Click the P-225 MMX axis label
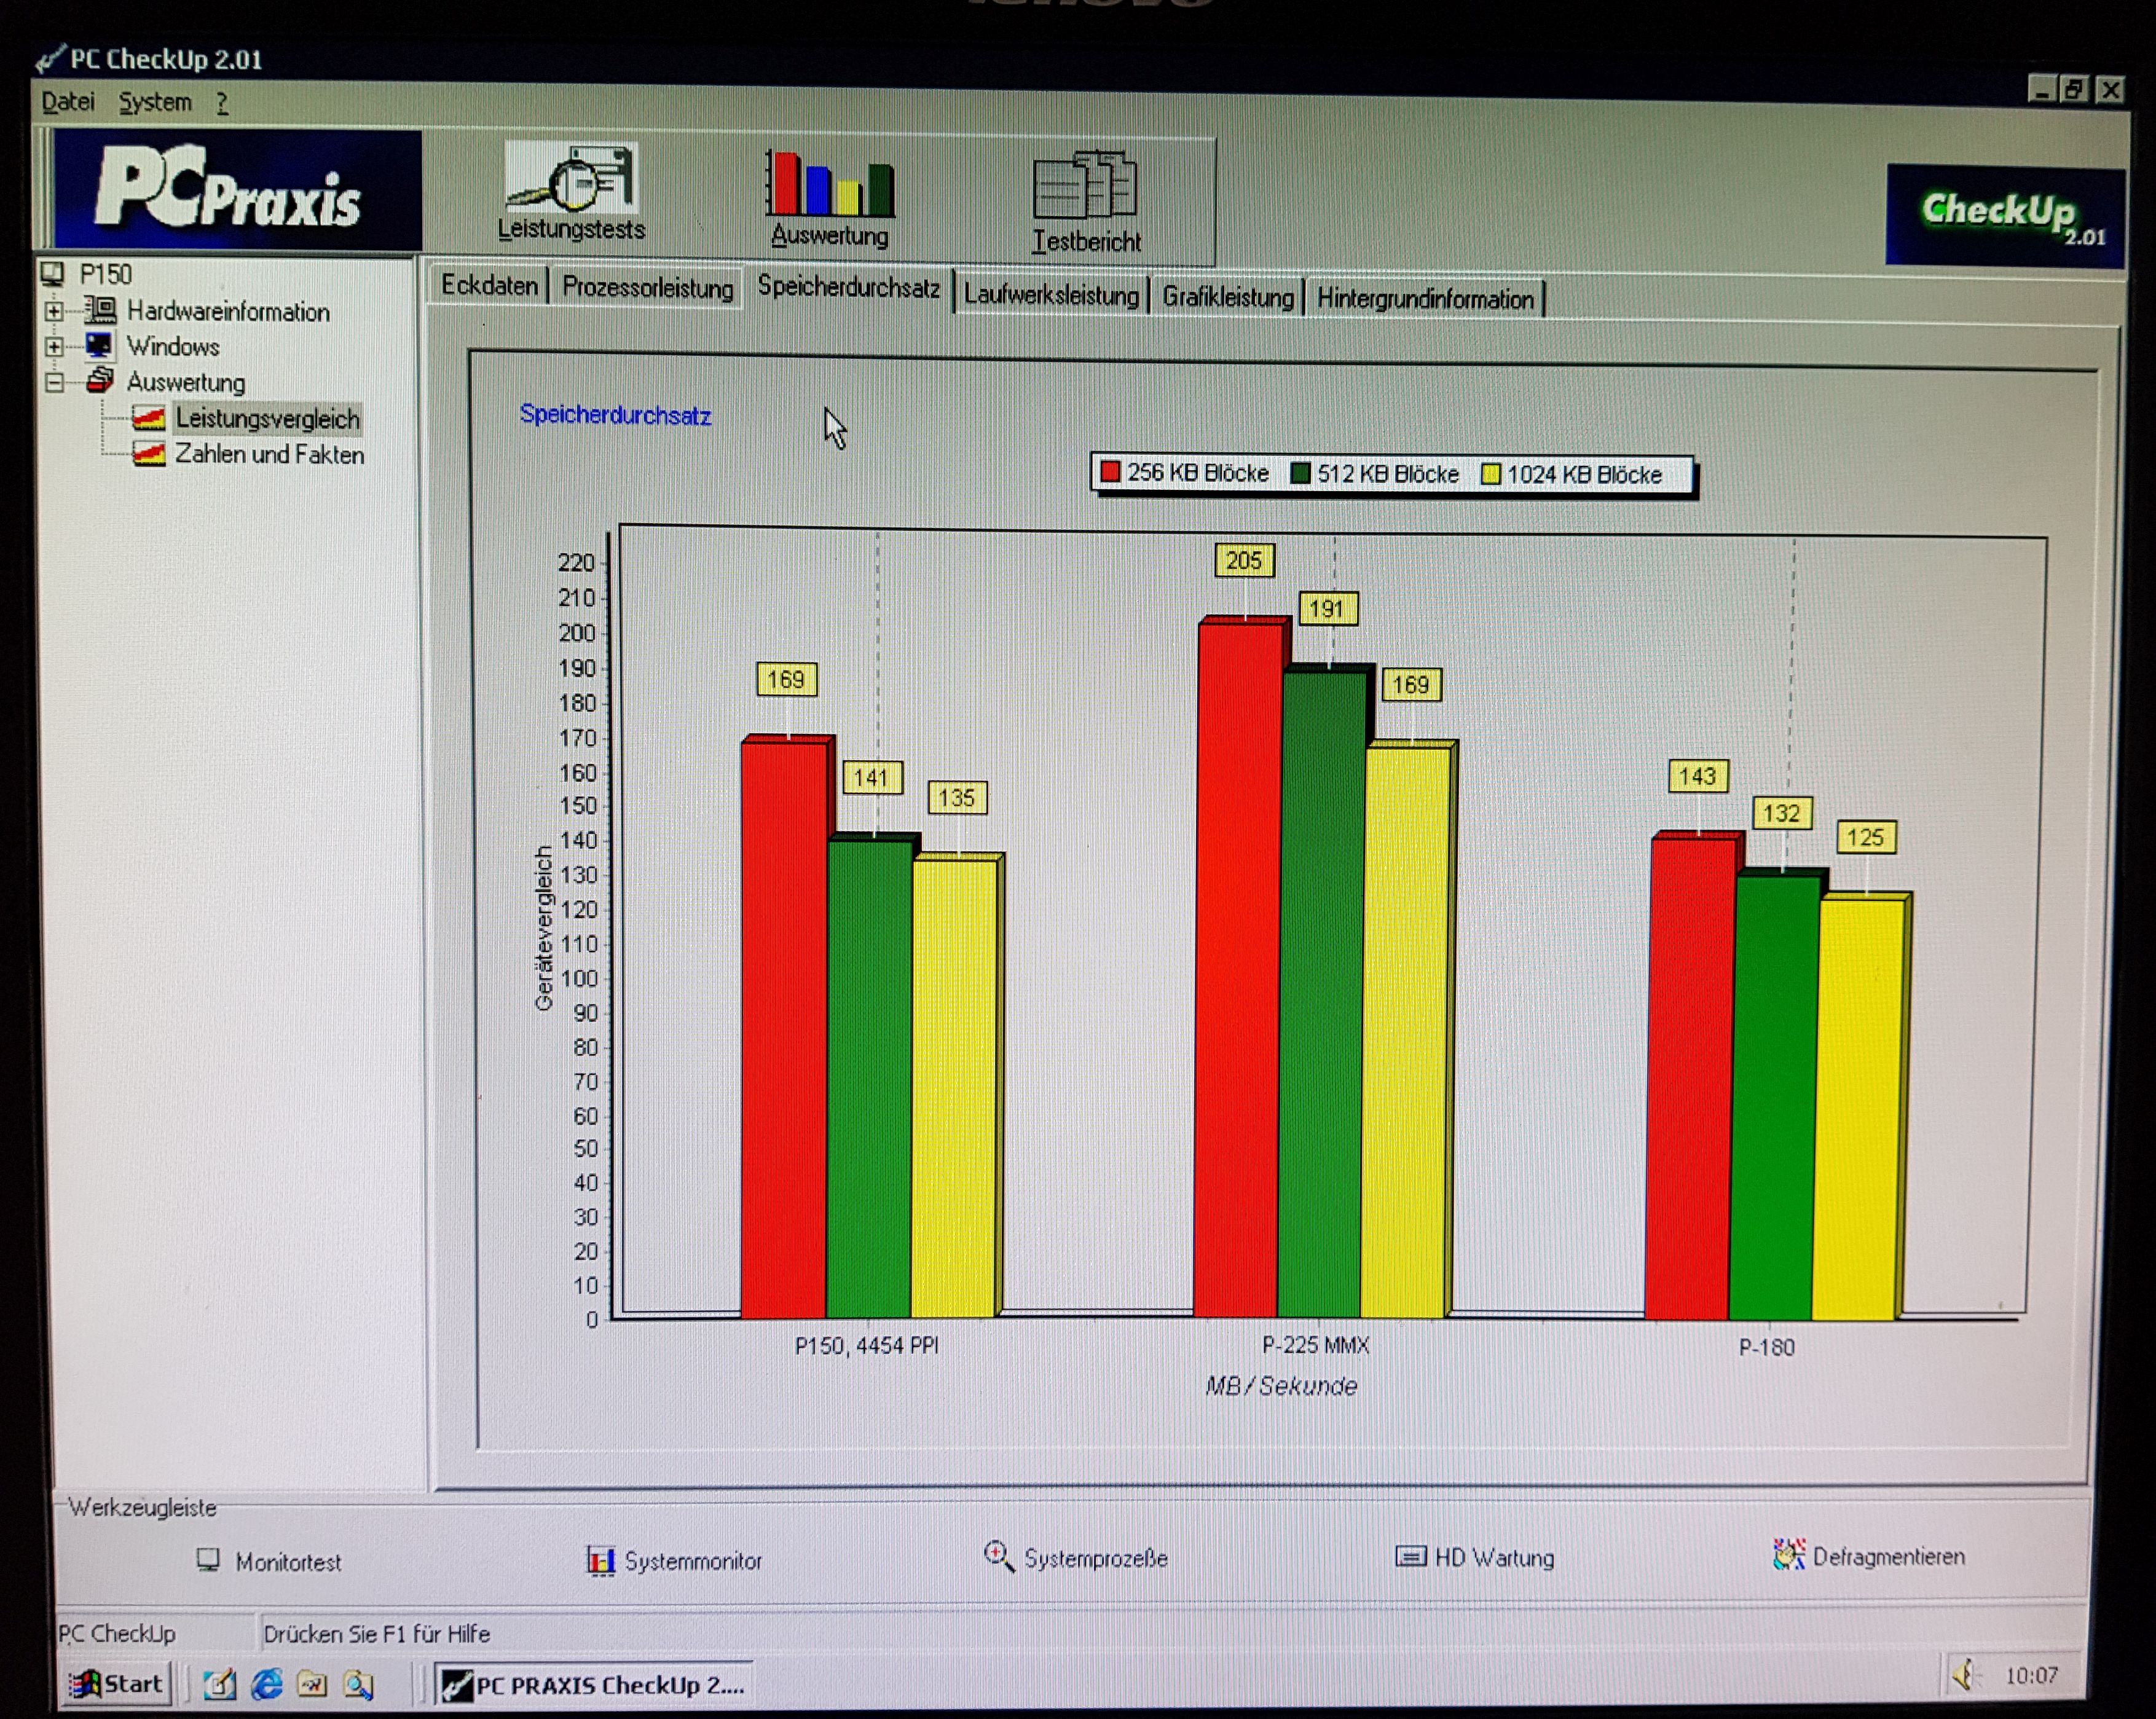The image size is (2156, 1719). [1315, 1345]
